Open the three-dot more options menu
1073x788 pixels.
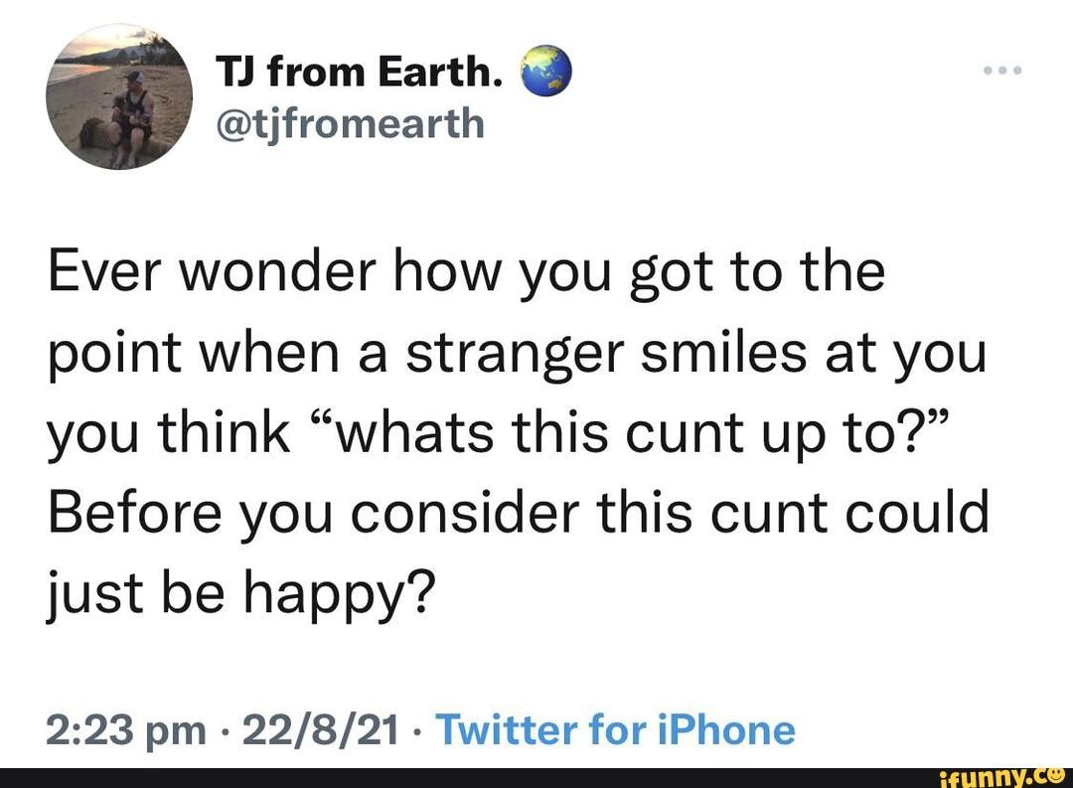point(999,74)
